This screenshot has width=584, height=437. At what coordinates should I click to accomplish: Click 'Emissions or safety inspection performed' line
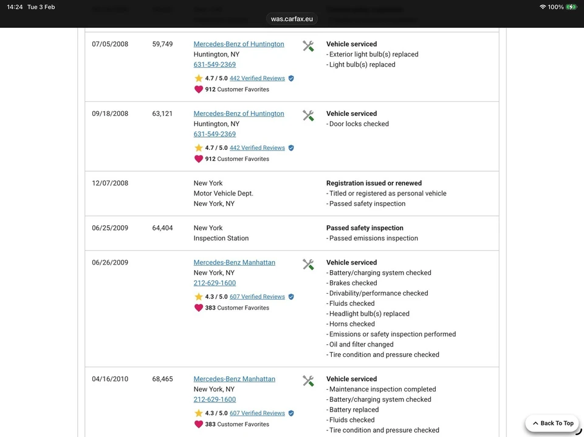(391, 334)
